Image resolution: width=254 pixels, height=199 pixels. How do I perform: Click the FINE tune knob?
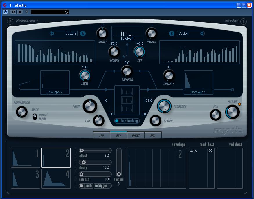pyautogui.click(x=98, y=121)
